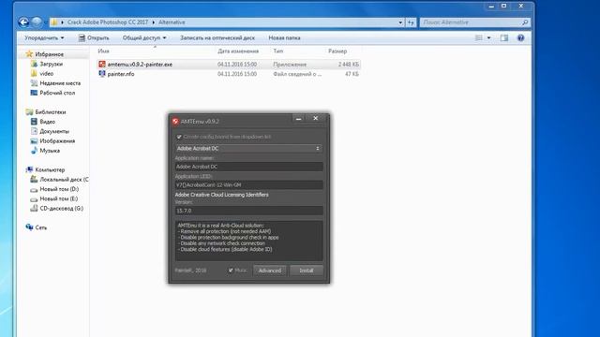Click the AMTEmu description text box

coord(248,241)
